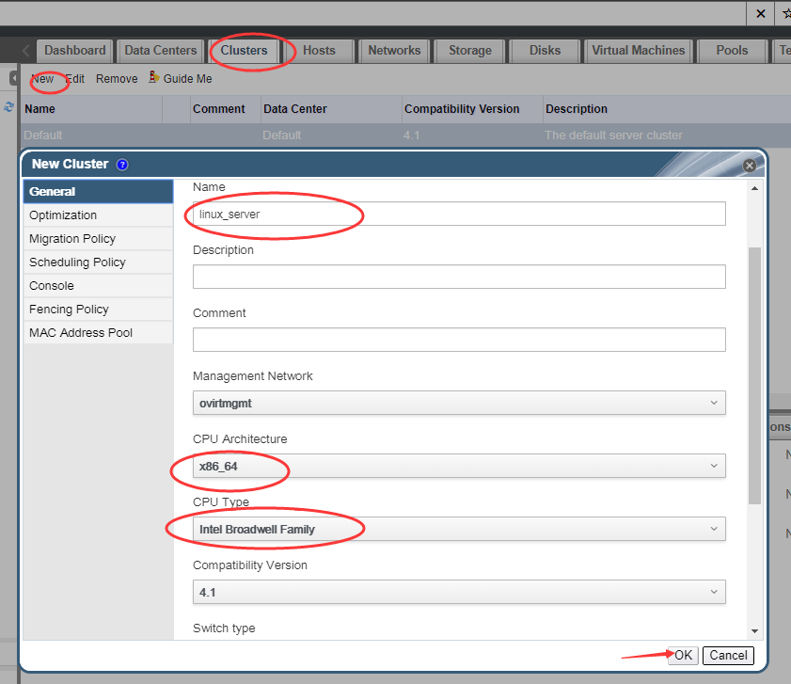Click Remove in the clusters toolbar
The width and height of the screenshot is (791, 684).
117,79
